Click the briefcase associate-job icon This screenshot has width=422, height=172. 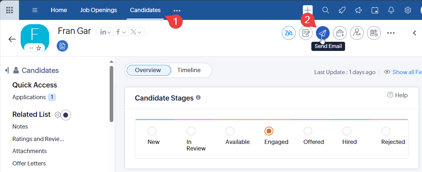pos(340,33)
